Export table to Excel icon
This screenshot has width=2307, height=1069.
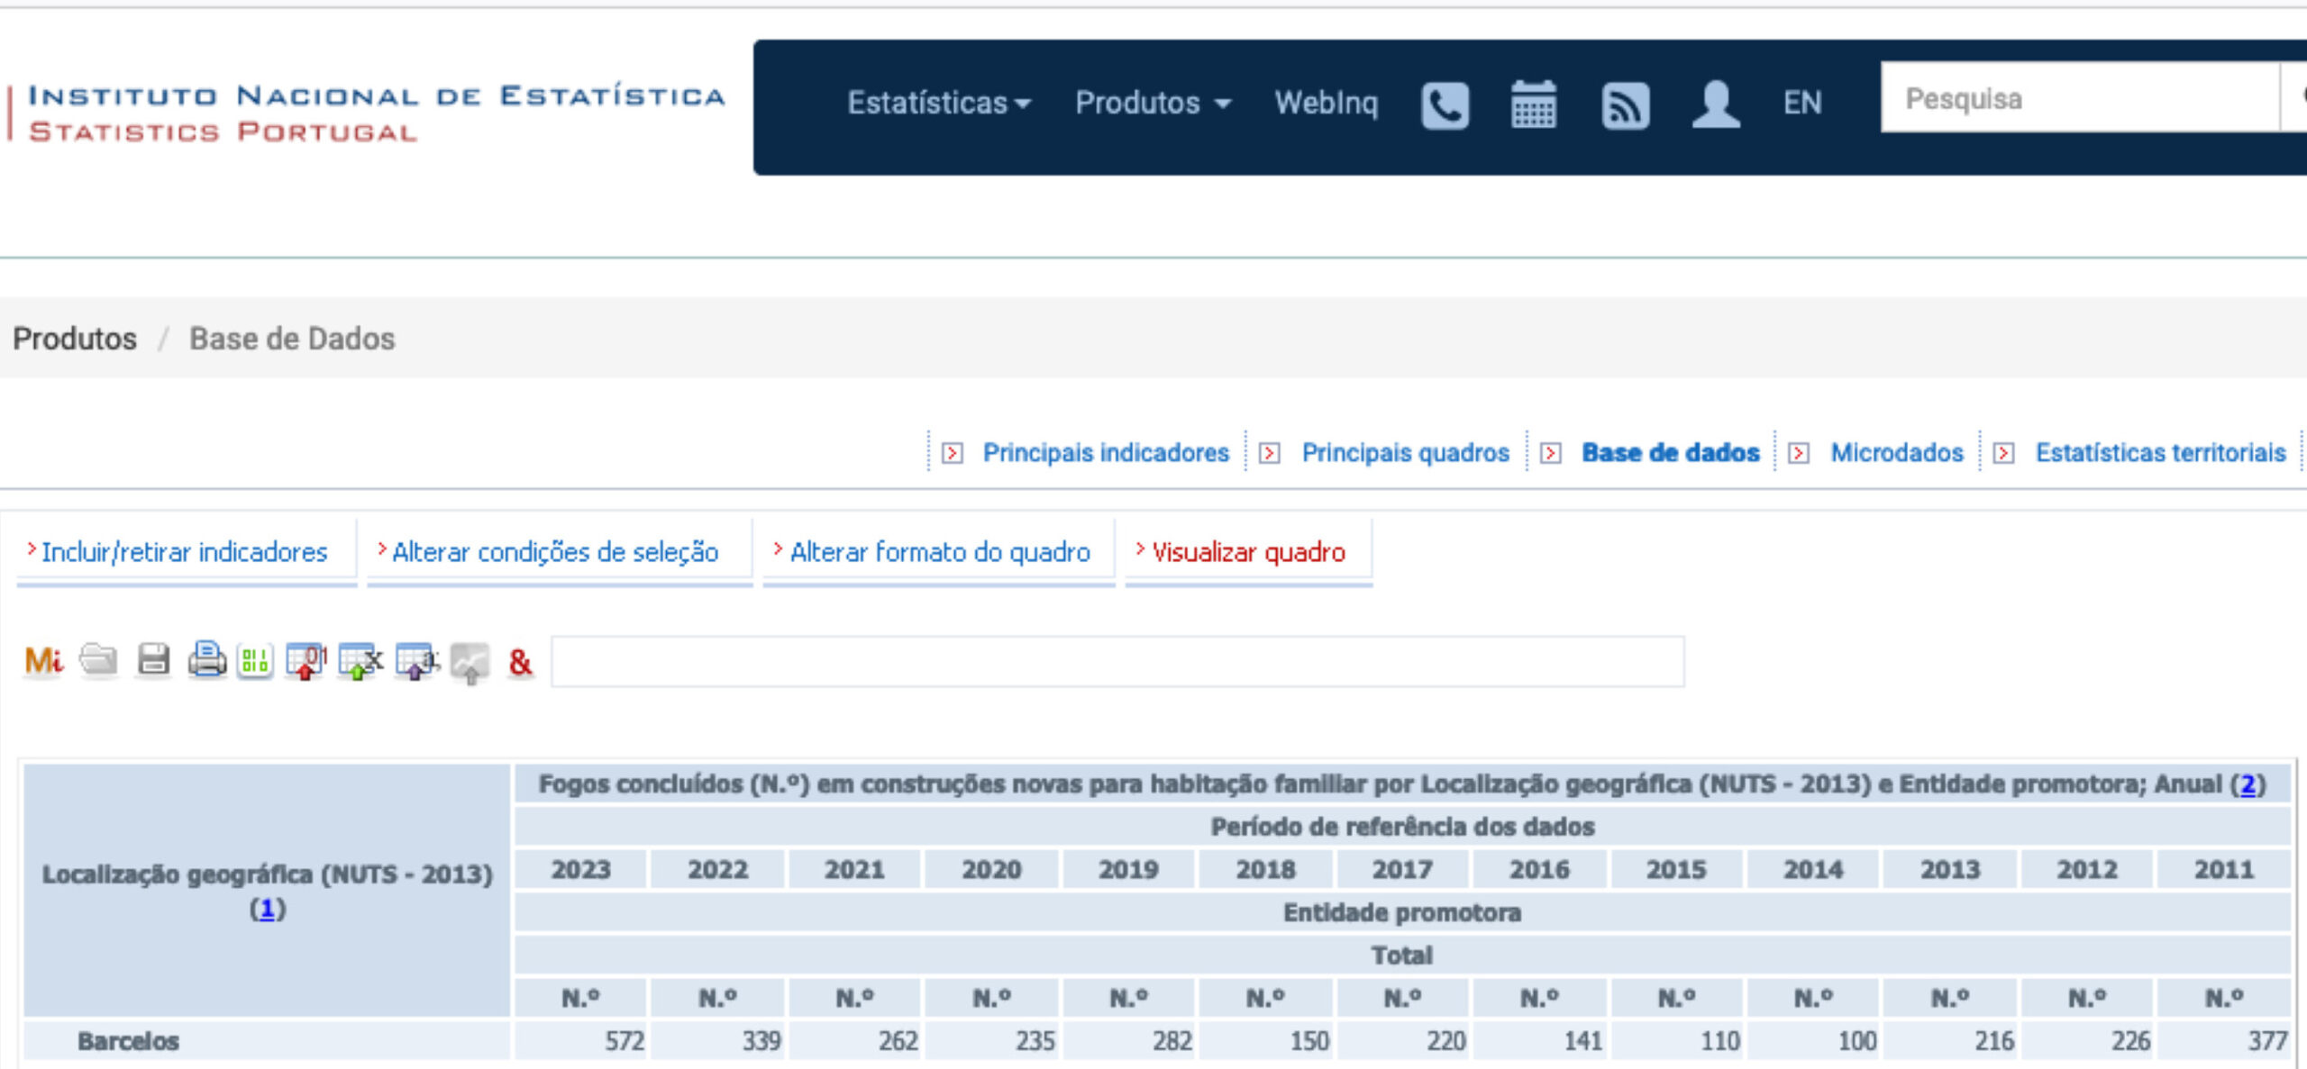tap(360, 662)
